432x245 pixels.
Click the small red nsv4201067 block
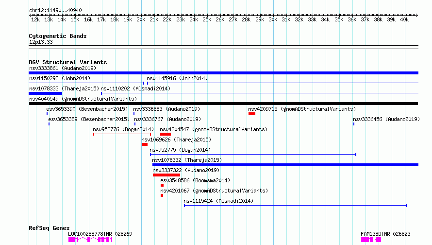coord(162,195)
